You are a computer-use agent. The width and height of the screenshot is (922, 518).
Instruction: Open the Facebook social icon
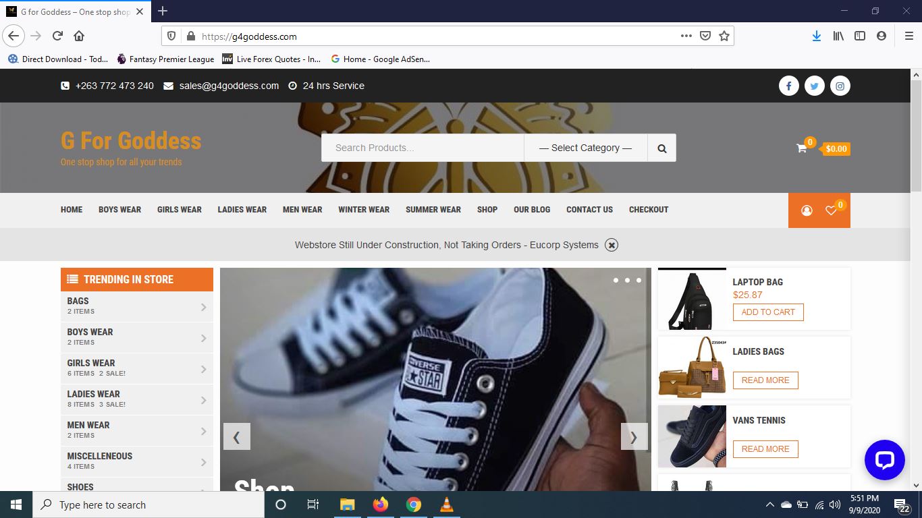click(x=788, y=86)
